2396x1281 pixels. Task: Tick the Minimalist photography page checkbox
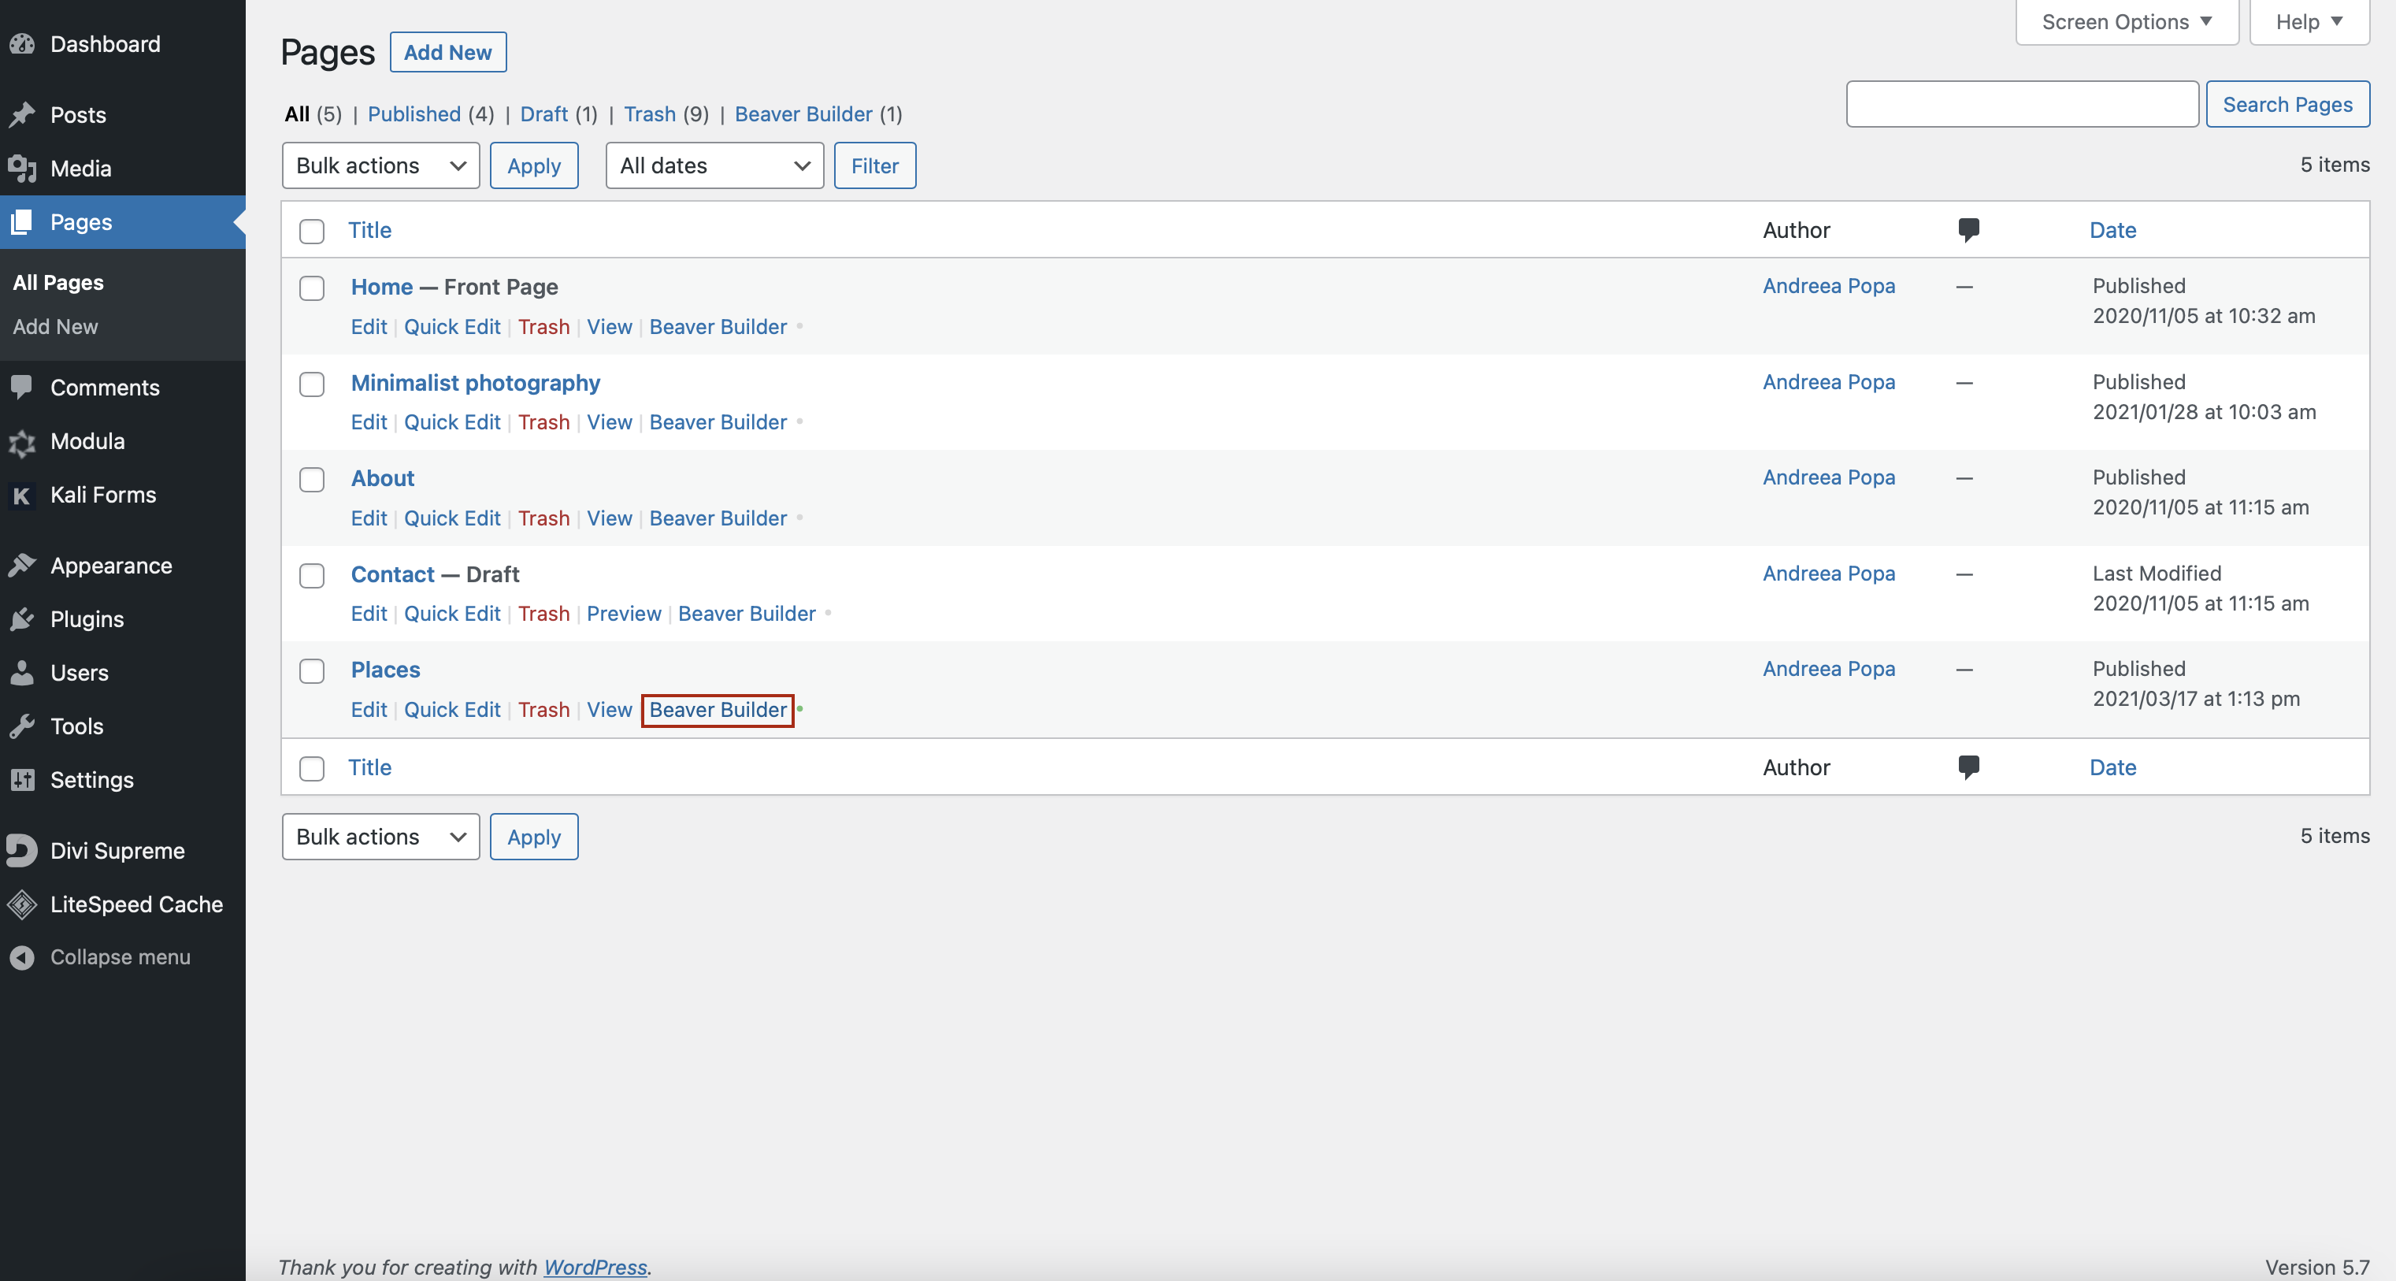[x=312, y=384]
